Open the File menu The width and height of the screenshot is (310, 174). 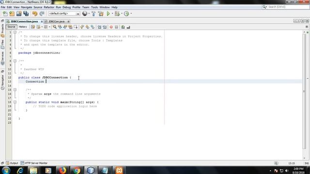pyautogui.click(x=3, y=7)
